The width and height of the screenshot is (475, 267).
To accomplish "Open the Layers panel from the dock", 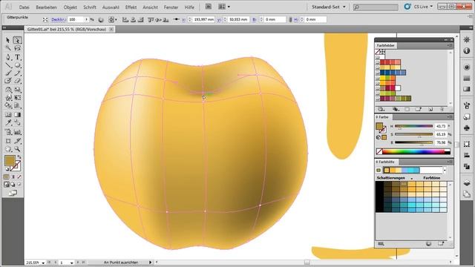I will click(467, 183).
